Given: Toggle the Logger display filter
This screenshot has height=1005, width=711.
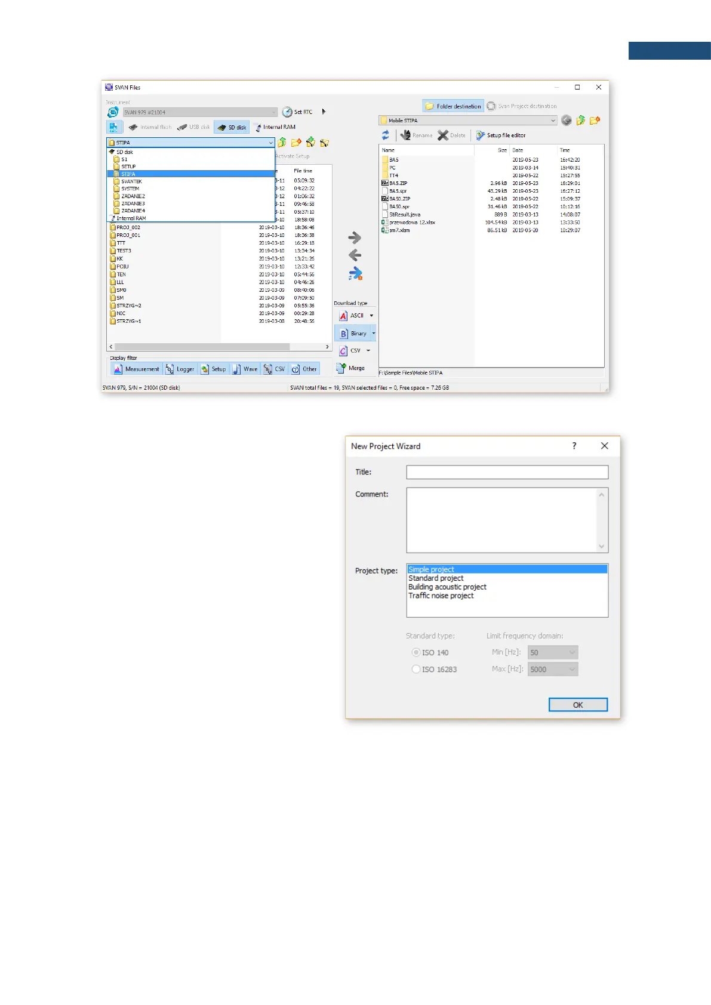Looking at the screenshot, I should 180,369.
